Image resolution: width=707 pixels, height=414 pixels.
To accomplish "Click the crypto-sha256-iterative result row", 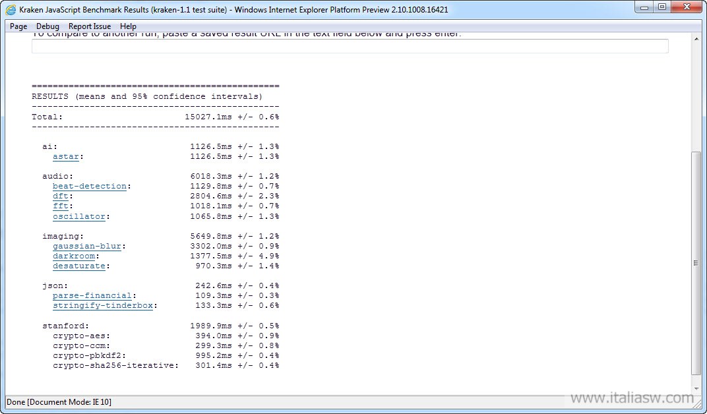I will click(166, 365).
